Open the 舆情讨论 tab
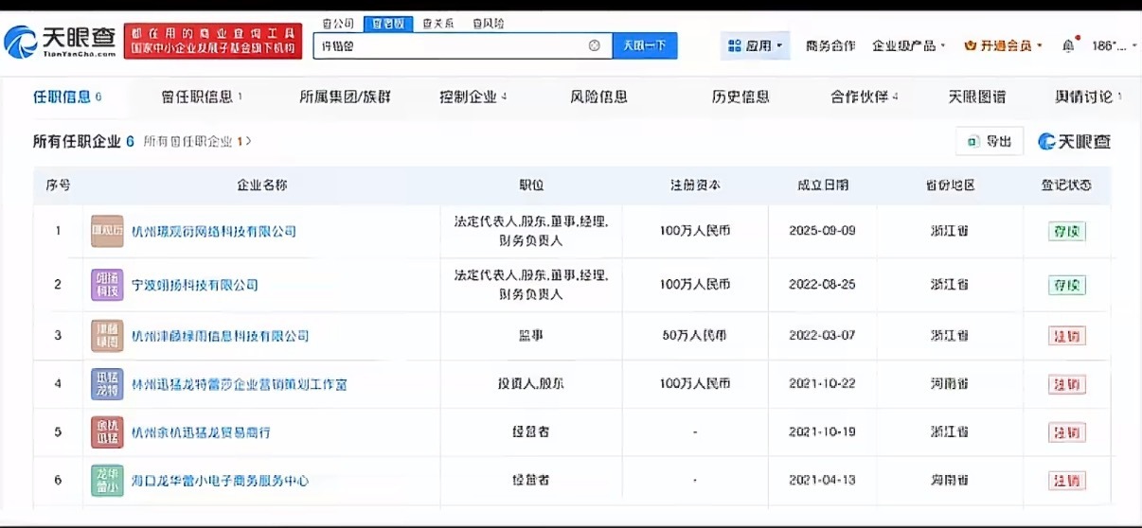This screenshot has width=1142, height=528. [1089, 97]
